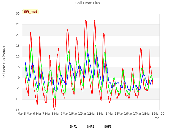
Task: Click the Mar 12 tick label
Action: pyautogui.click(x=86, y=114)
